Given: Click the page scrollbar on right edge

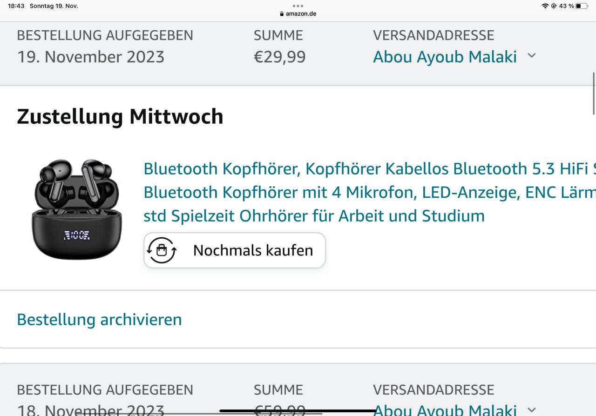Looking at the screenshot, I should (594, 93).
